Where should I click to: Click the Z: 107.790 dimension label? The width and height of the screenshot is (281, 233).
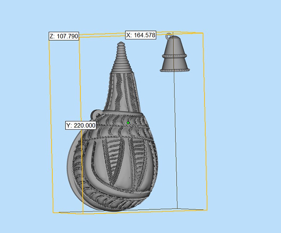64,36
